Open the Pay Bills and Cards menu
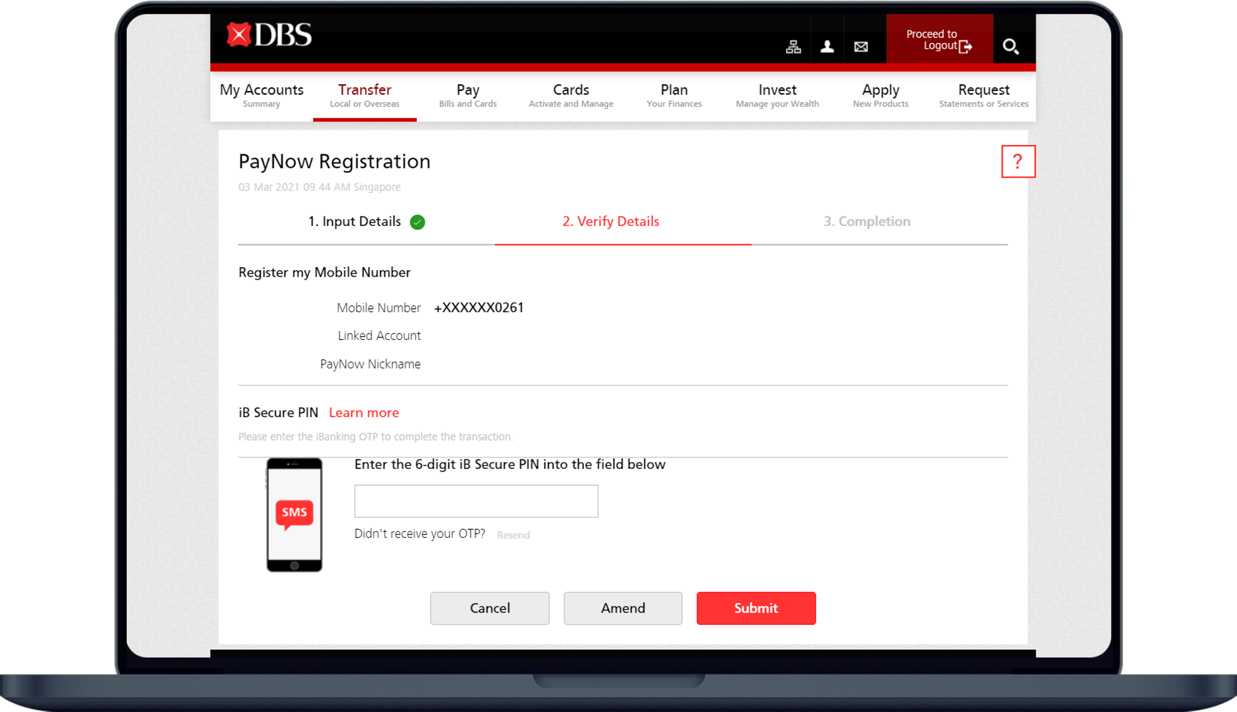The image size is (1237, 712). [x=467, y=96]
